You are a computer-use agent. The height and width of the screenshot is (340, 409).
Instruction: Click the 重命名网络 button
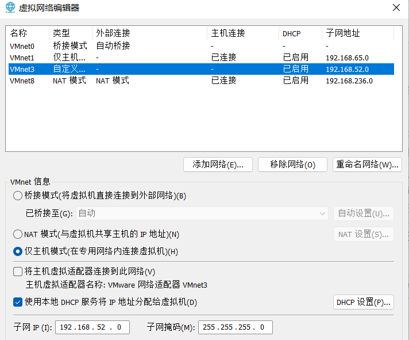point(366,165)
